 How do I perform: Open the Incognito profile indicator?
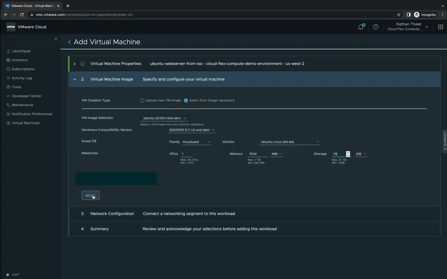coord(425,14)
